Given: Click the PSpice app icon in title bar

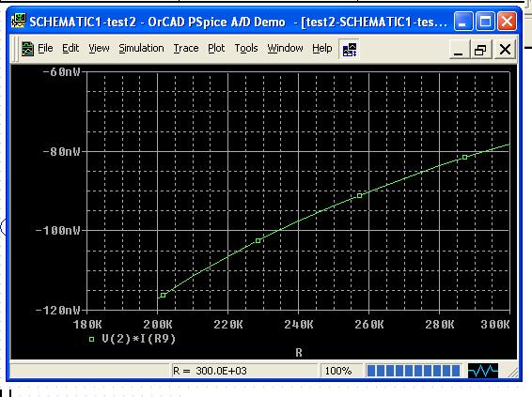Looking at the screenshot, I should (18, 22).
